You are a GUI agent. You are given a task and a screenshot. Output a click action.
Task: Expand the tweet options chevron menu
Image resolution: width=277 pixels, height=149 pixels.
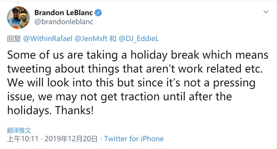coord(266,12)
